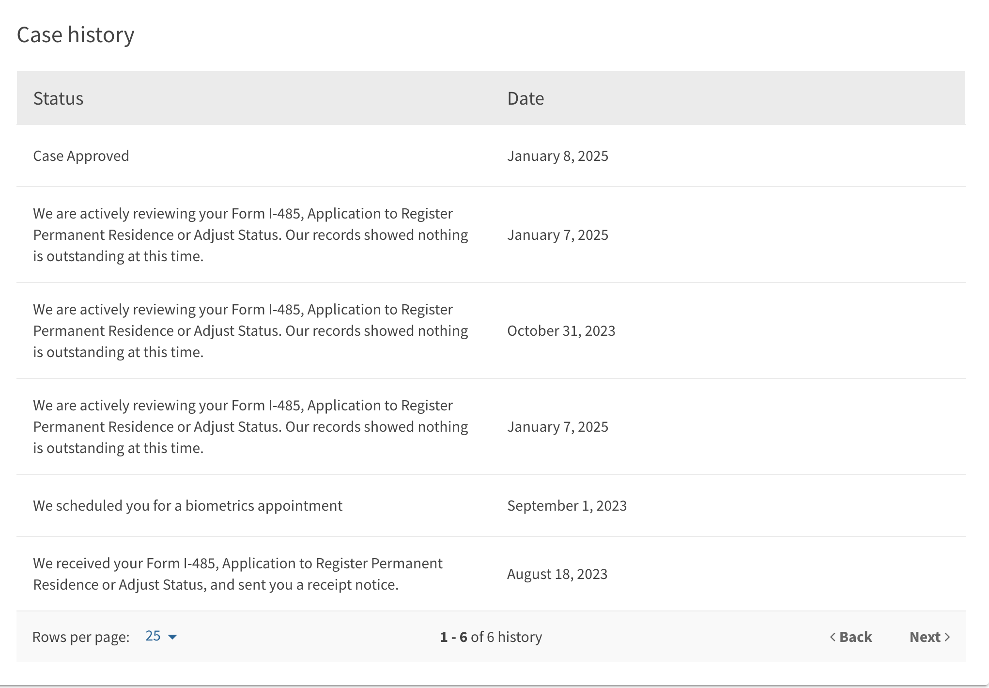Click the first January 7, 2025 date
The image size is (989, 688).
557,235
